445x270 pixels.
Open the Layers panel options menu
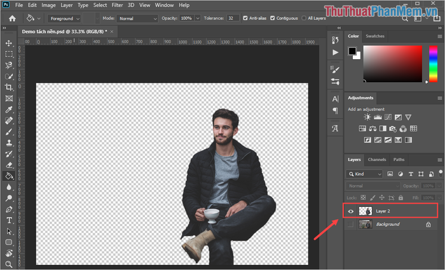click(x=440, y=160)
